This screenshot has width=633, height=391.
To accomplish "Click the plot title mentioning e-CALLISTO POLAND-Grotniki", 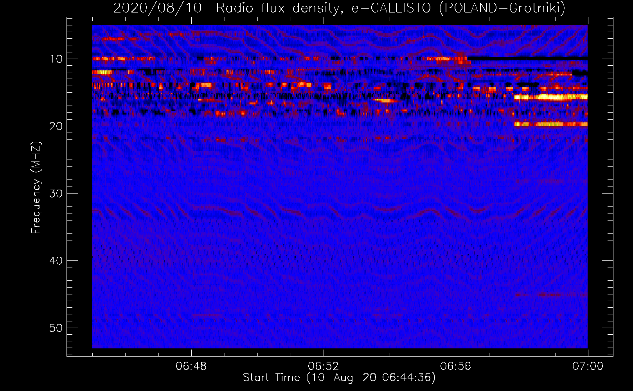I will 339,8.
